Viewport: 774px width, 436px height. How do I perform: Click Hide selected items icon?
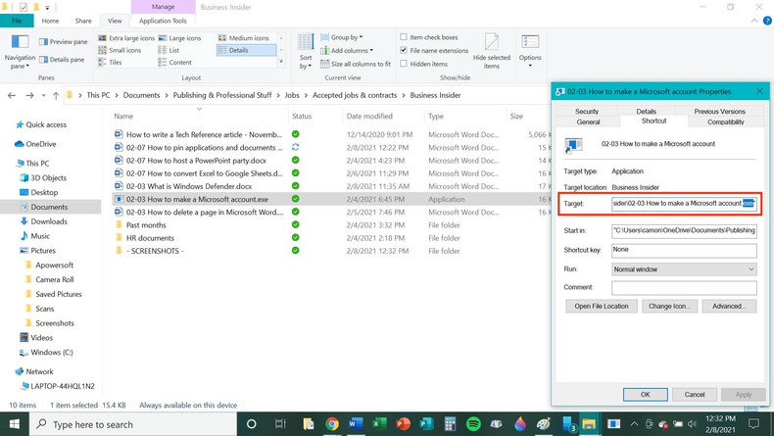(491, 49)
